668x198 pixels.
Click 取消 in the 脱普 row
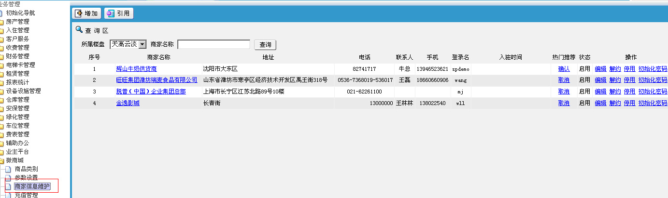click(x=564, y=92)
